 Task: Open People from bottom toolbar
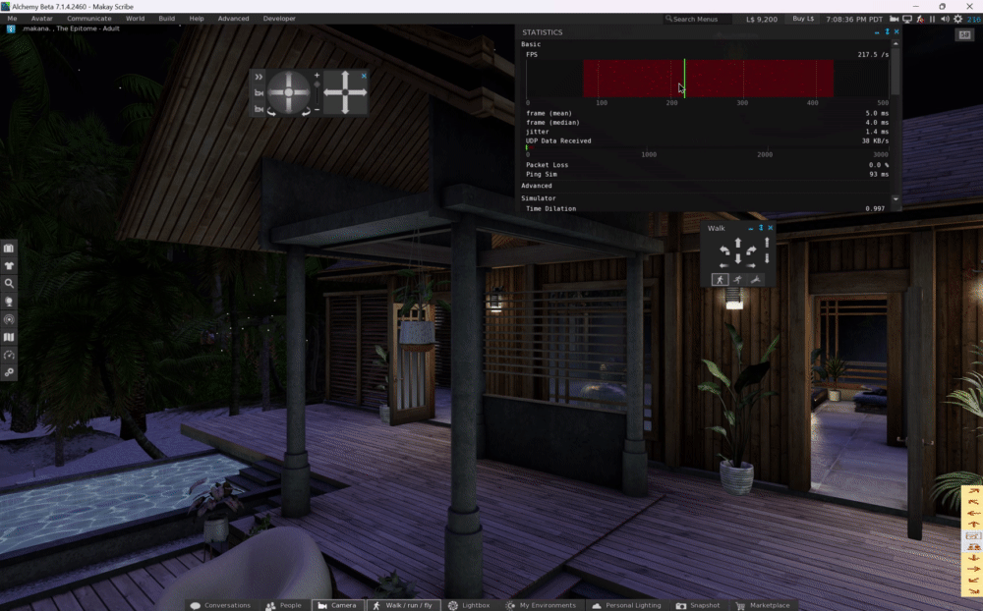(283, 605)
